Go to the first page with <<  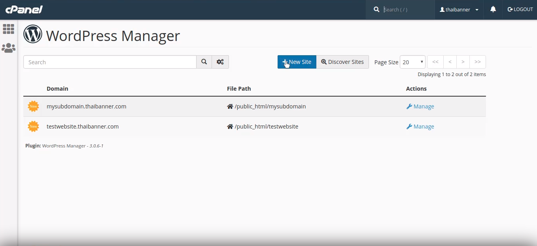point(435,62)
